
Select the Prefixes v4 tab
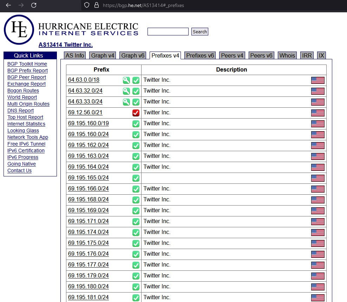pos(165,55)
